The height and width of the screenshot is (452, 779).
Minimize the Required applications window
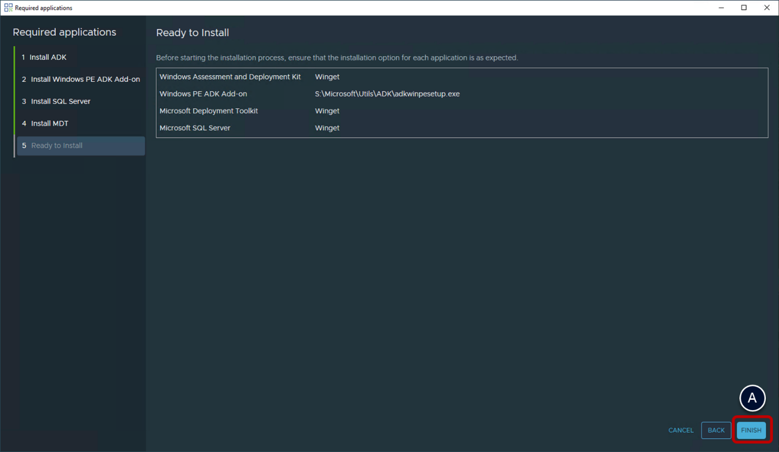coord(721,8)
